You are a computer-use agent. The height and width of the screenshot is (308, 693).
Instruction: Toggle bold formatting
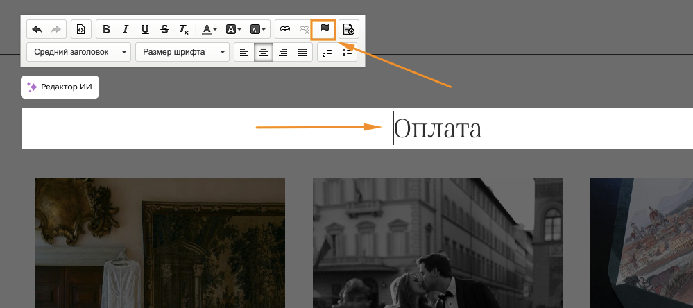[106, 29]
